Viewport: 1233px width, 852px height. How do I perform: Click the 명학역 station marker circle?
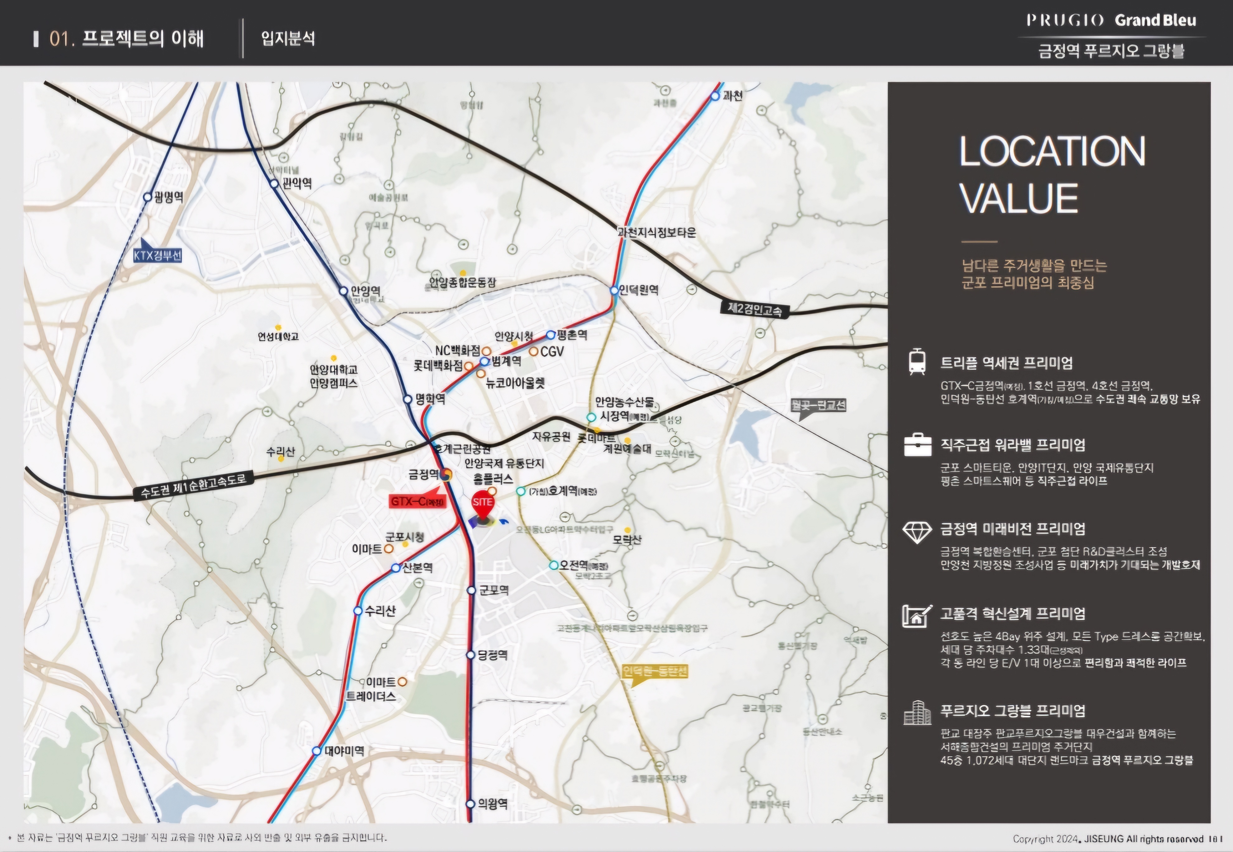coord(408,399)
